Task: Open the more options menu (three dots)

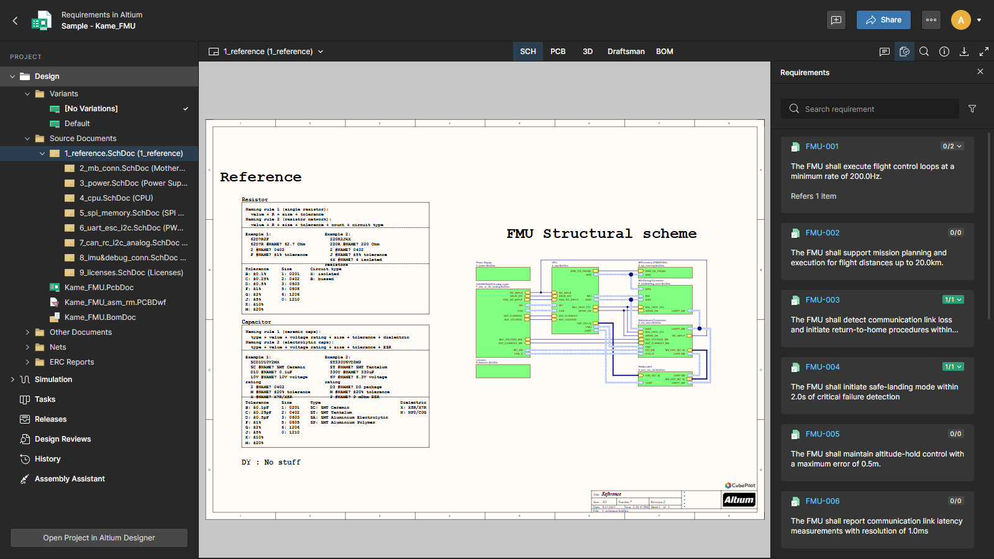Action: tap(931, 20)
